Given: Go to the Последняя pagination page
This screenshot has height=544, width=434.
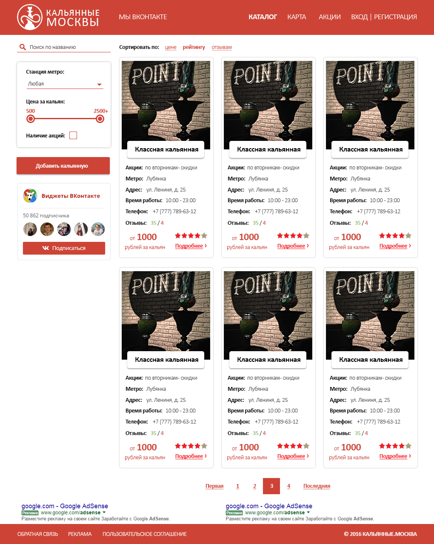Looking at the screenshot, I should tap(317, 486).
